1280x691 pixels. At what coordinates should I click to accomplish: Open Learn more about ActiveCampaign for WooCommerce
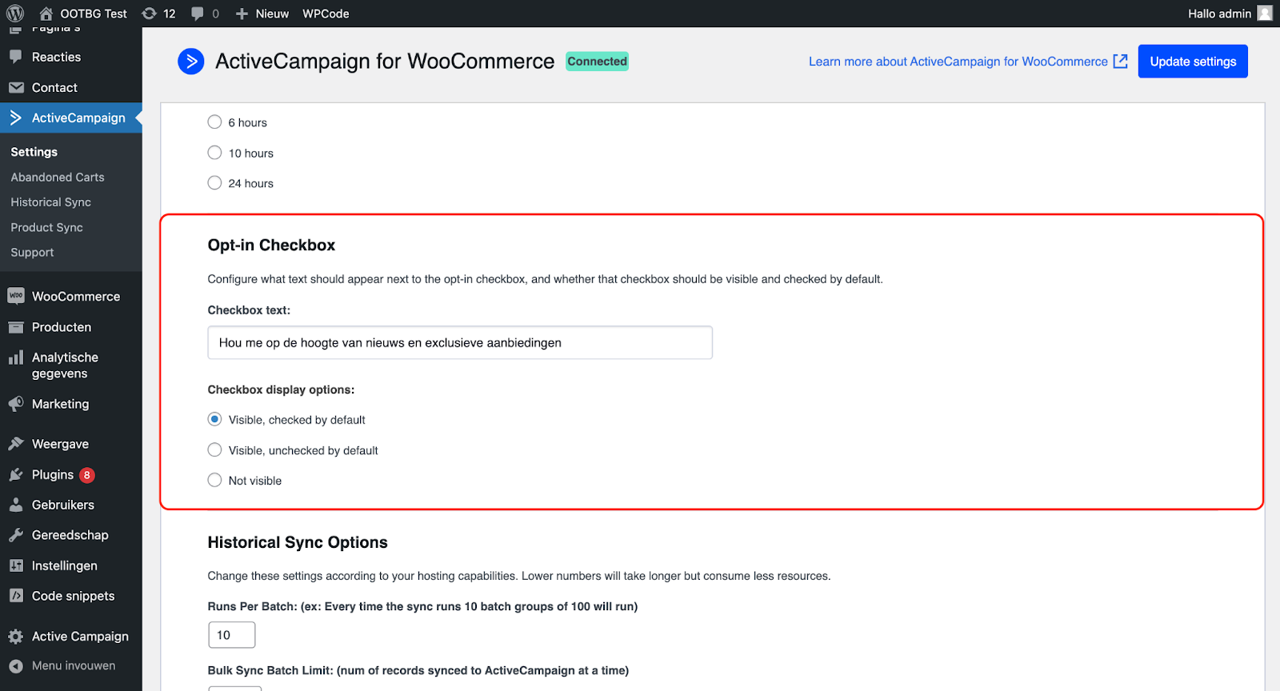958,62
